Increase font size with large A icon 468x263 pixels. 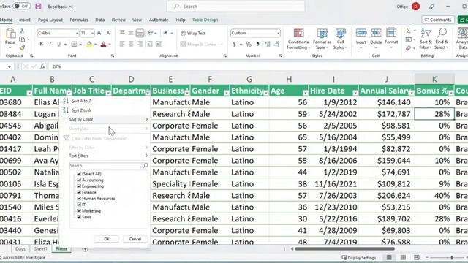[x=99, y=33]
